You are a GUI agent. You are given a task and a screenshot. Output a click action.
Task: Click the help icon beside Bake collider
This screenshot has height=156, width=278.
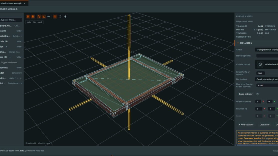pyautogui.click(x=257, y=94)
